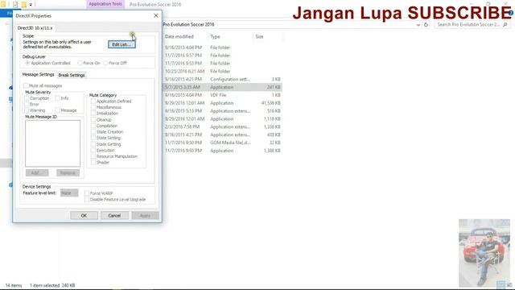This screenshot has height=290, width=515.
Task: Toggle Force WARP checkbox
Action: click(x=87, y=193)
